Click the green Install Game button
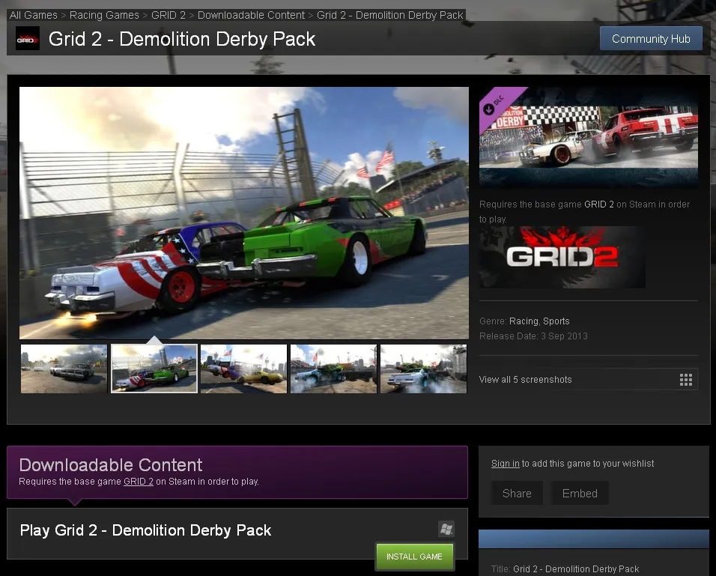The height and width of the screenshot is (576, 716). (x=414, y=557)
